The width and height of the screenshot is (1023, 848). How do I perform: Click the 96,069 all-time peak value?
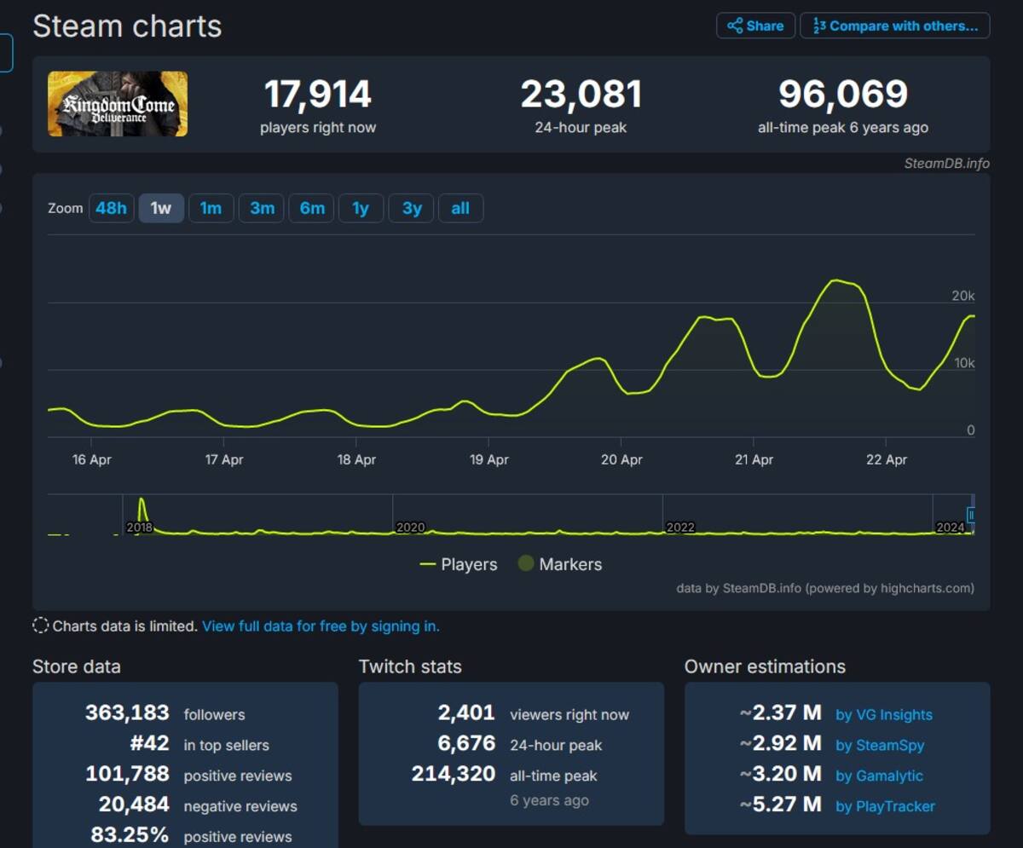tap(843, 94)
